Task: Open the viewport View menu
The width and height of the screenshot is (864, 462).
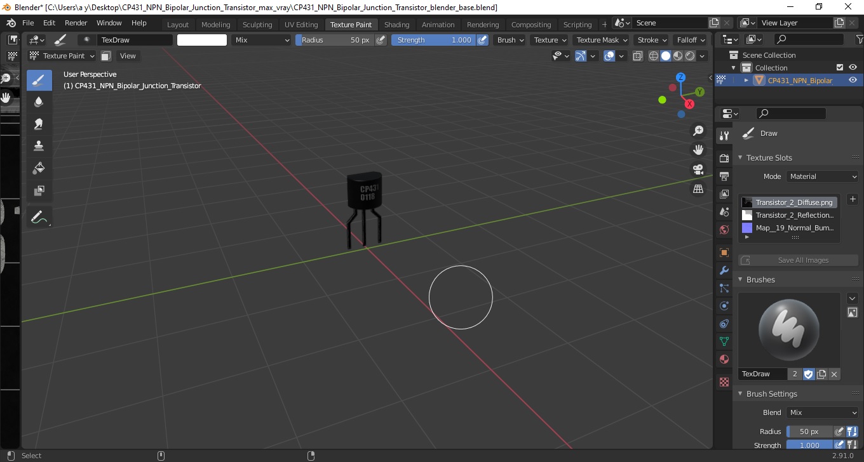Action: (x=128, y=56)
